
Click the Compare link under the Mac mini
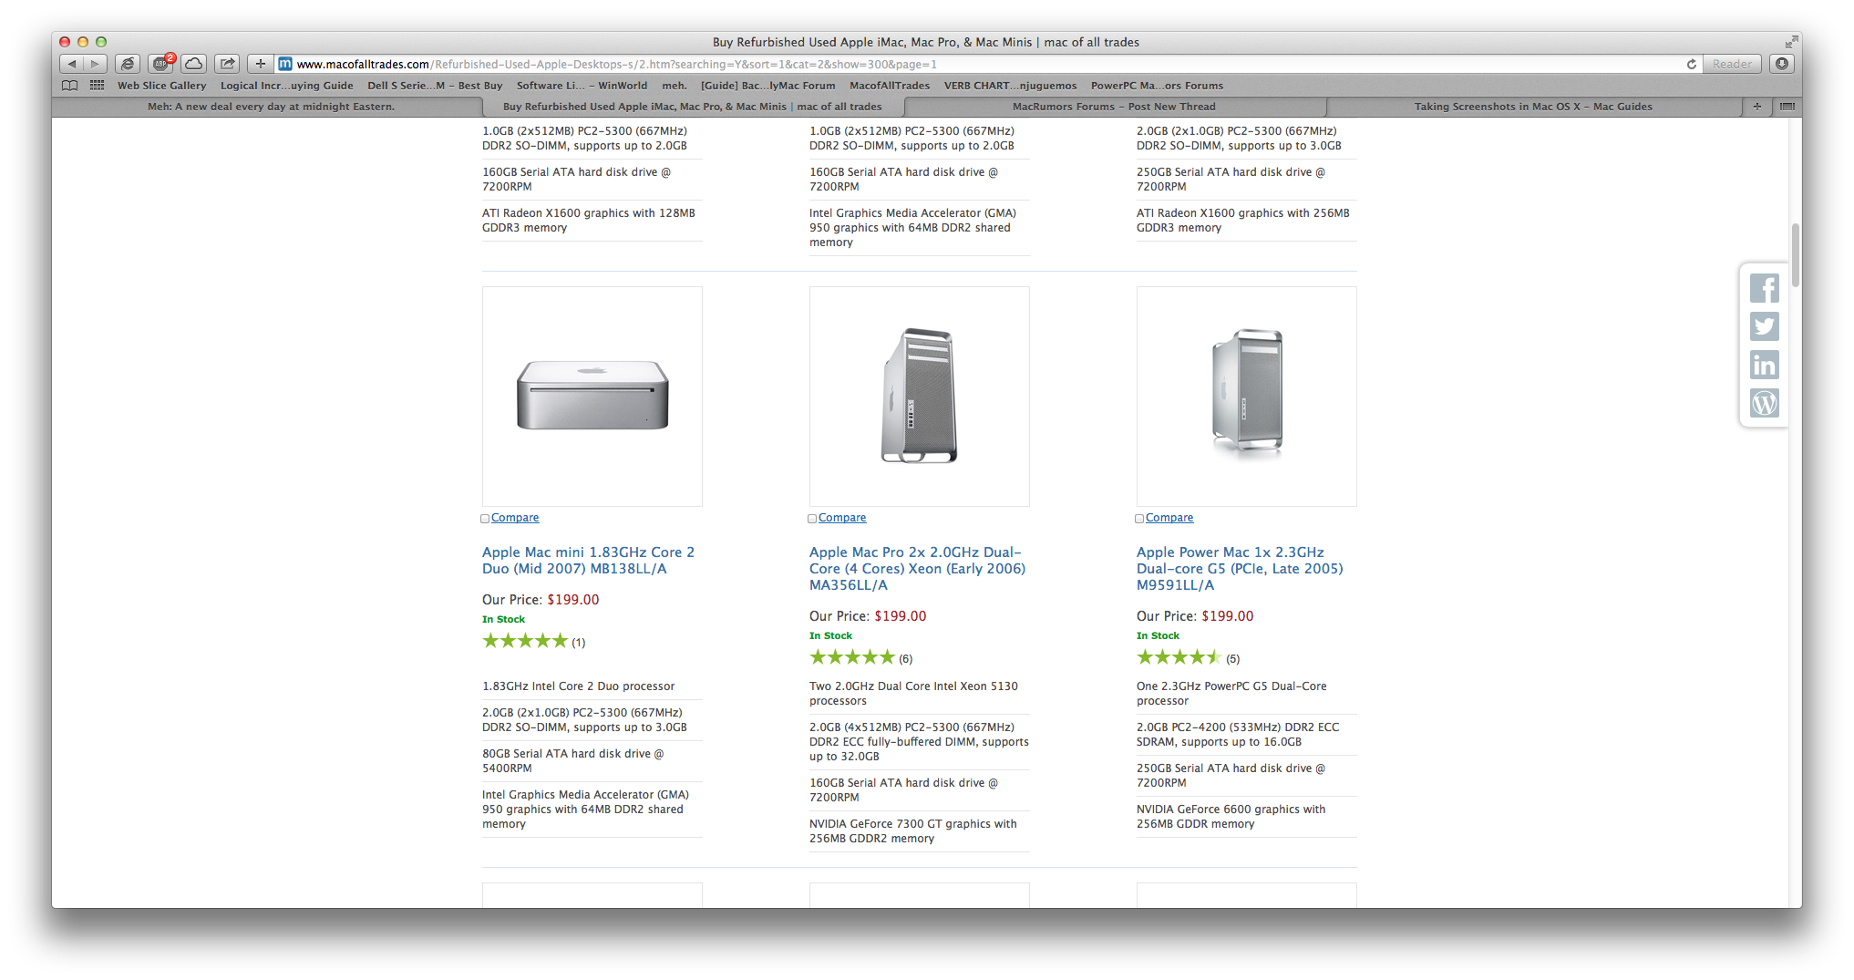click(x=515, y=518)
